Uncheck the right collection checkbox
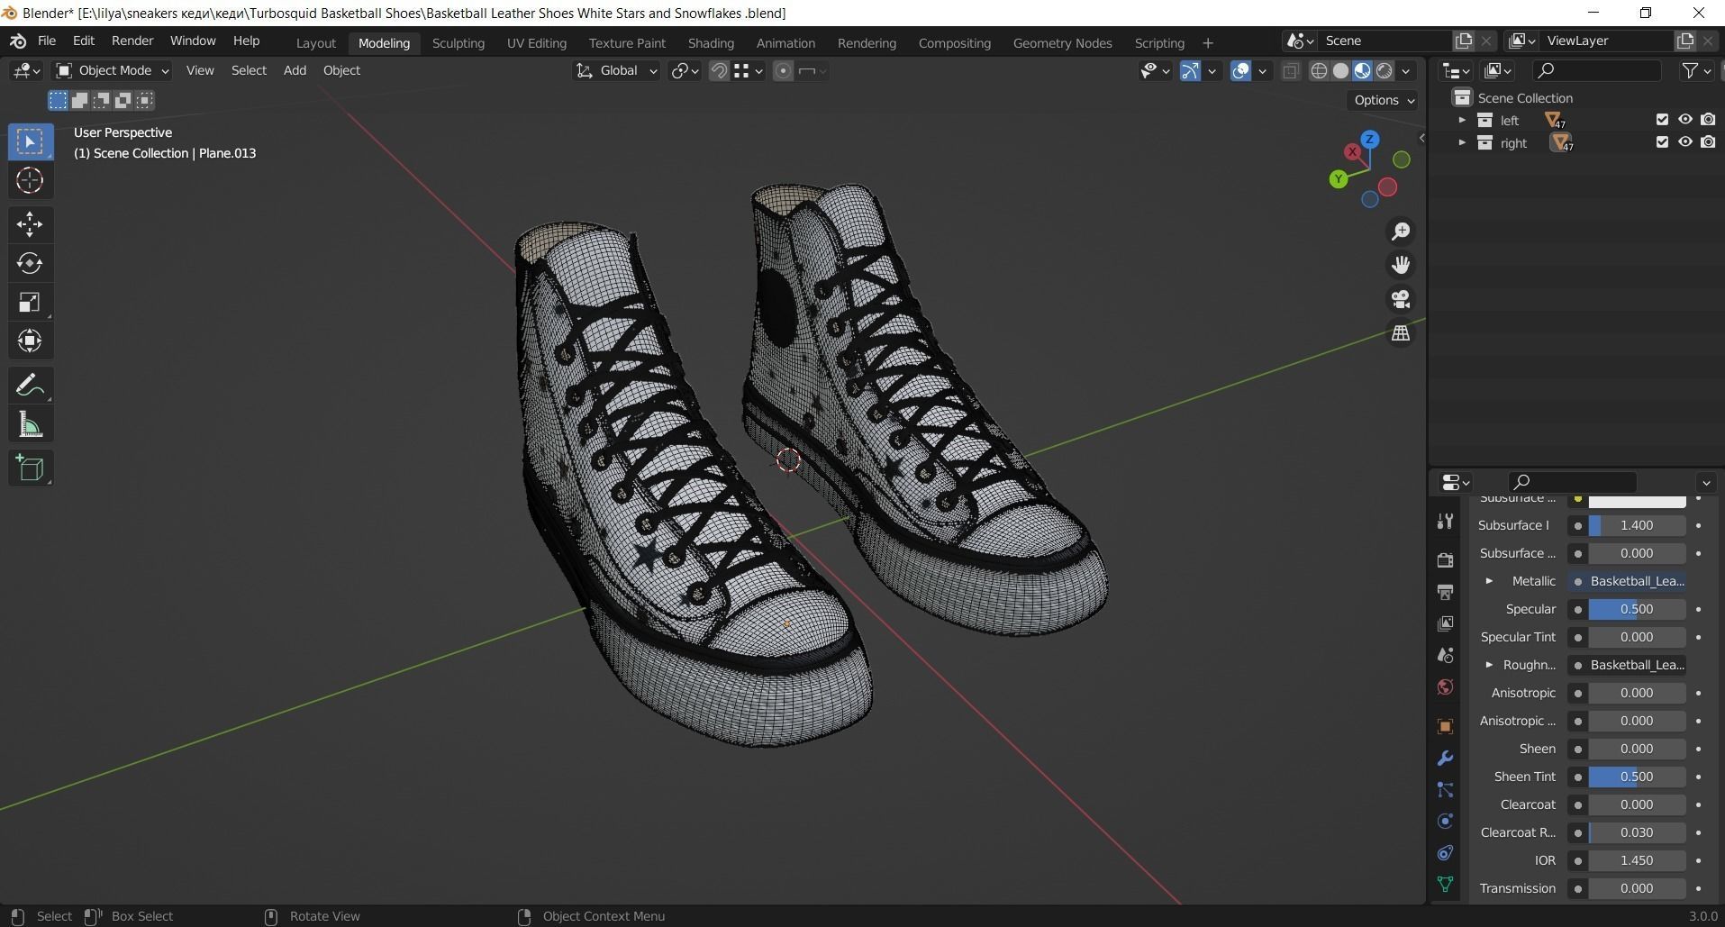 coord(1662,142)
